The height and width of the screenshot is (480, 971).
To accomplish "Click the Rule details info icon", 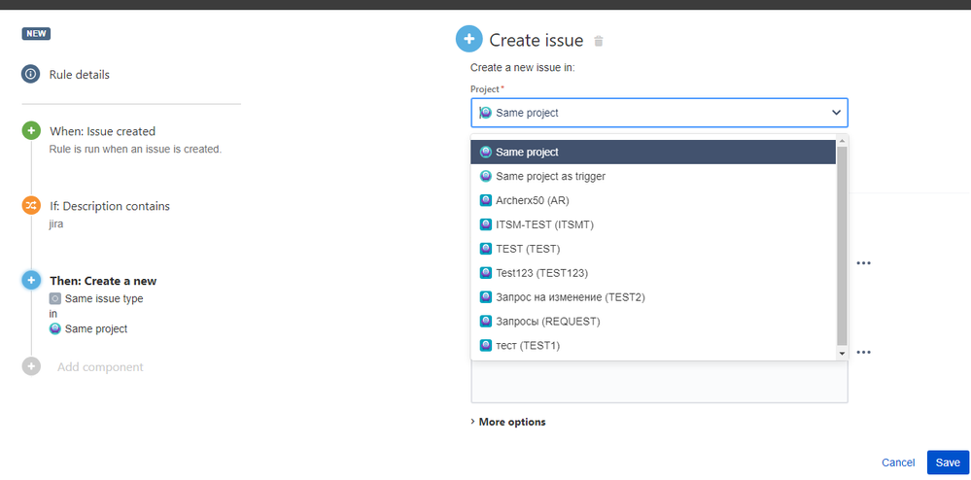I will [x=31, y=74].
